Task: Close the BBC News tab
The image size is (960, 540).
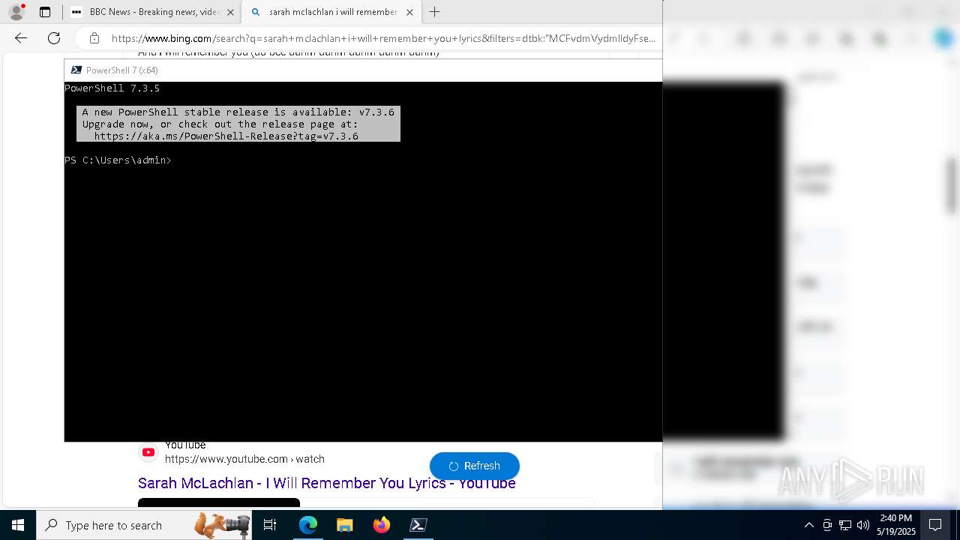Action: click(230, 12)
